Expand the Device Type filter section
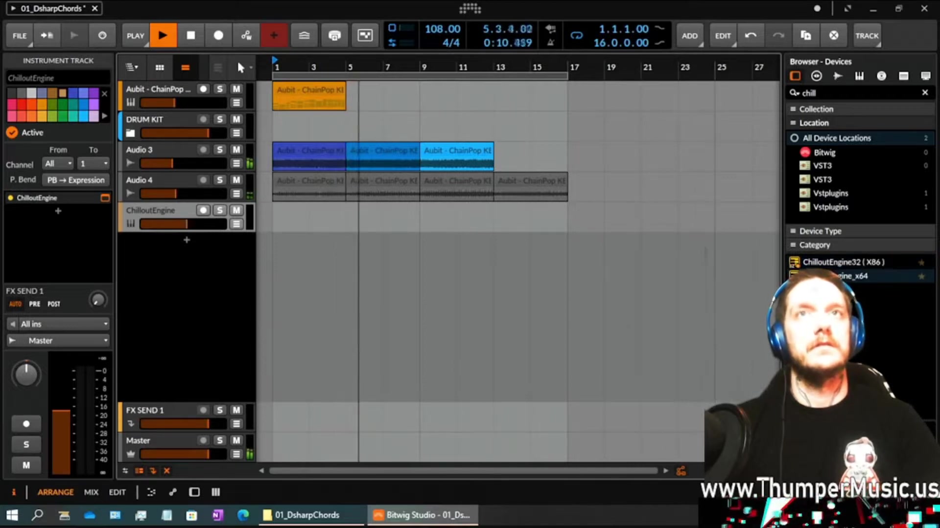Image resolution: width=940 pixels, height=528 pixels. [x=860, y=231]
